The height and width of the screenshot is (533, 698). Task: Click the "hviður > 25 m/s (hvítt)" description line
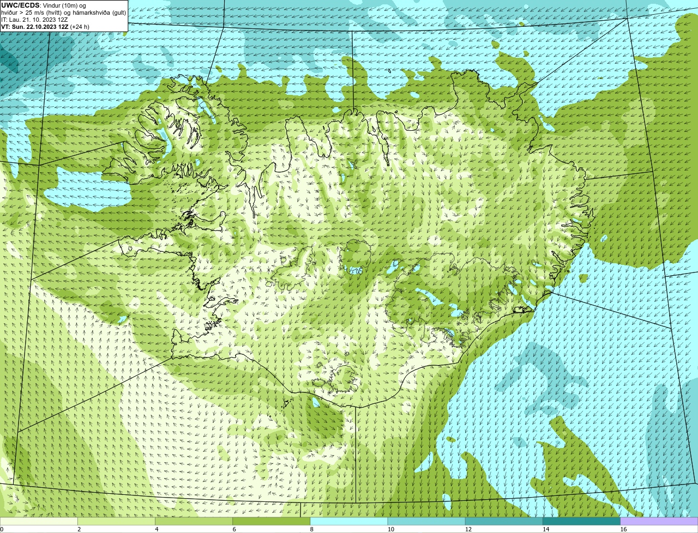click(64, 12)
